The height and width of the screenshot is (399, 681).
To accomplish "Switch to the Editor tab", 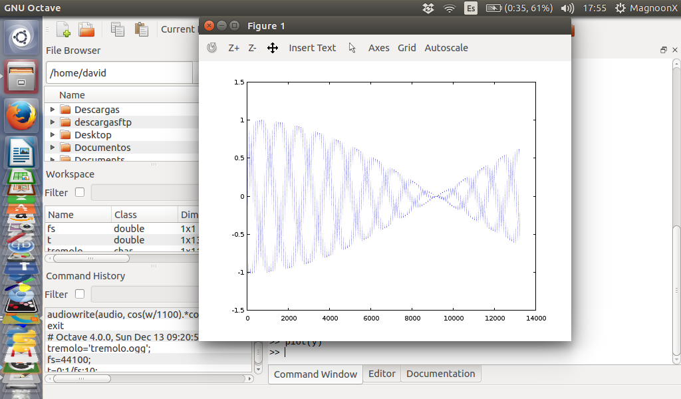I will click(382, 374).
